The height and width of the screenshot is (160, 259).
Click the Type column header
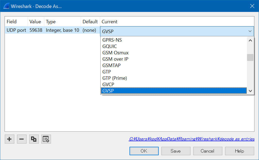pyautogui.click(x=62, y=22)
